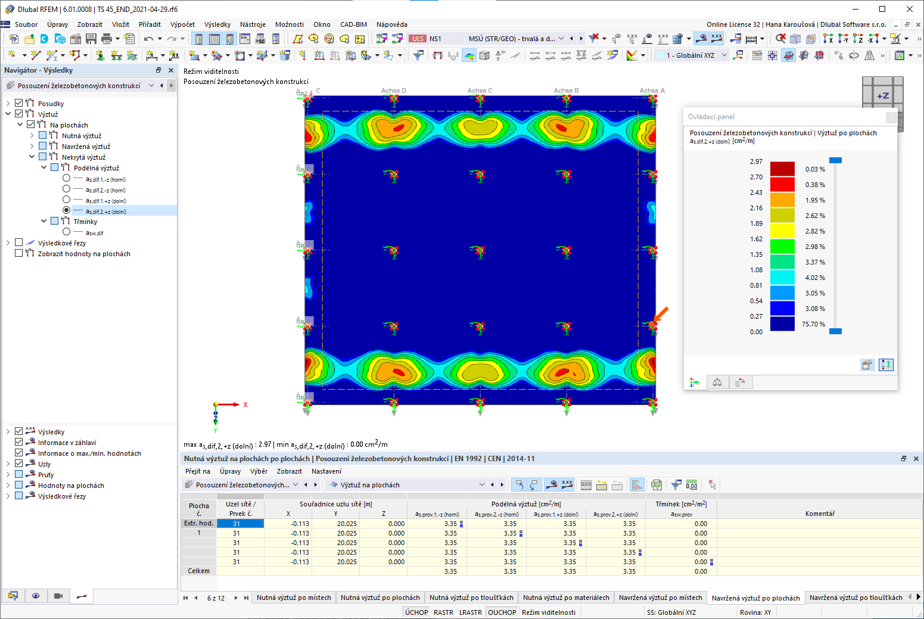Select the as,dif,1,-z (horní) radio button
This screenshot has width=924, height=619.
click(x=67, y=178)
